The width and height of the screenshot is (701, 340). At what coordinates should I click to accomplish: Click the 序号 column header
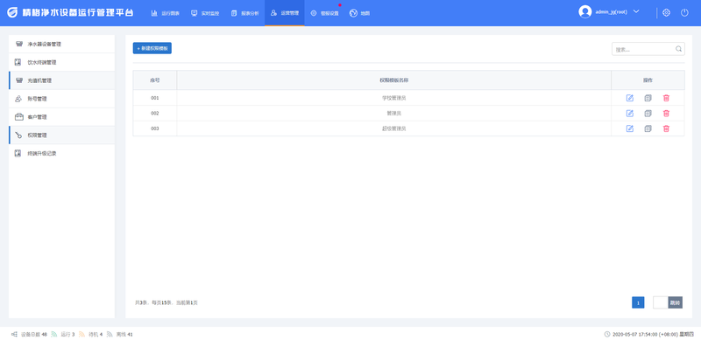(x=155, y=80)
